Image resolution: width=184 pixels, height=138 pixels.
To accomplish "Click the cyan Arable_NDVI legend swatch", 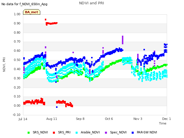I will [77, 133].
